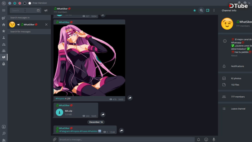Viewport: 252px width, 142px height.
Task: Click the WhatSiker title in chat header
Action: point(62,9)
